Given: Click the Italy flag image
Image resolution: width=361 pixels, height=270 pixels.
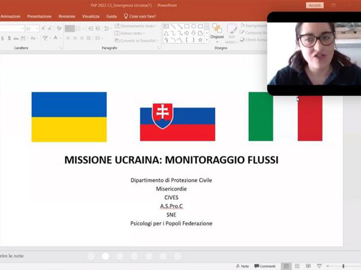Looking at the screenshot, I should pos(286,117).
